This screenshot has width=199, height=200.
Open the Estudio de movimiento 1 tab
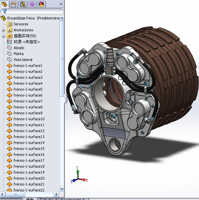62,199
